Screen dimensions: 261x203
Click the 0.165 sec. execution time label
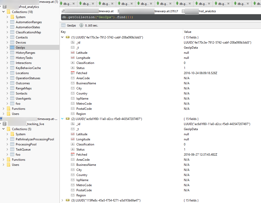click(91, 25)
